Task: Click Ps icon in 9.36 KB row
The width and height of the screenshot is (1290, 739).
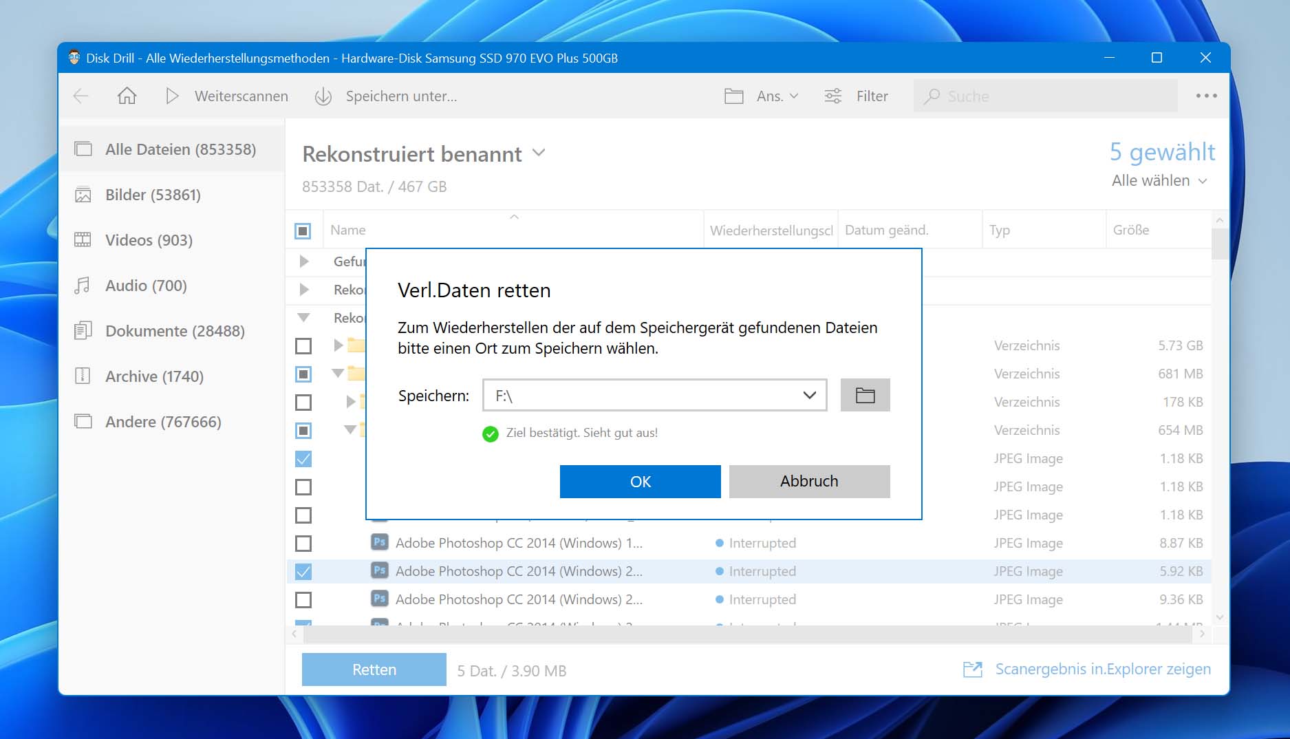Action: point(379,599)
